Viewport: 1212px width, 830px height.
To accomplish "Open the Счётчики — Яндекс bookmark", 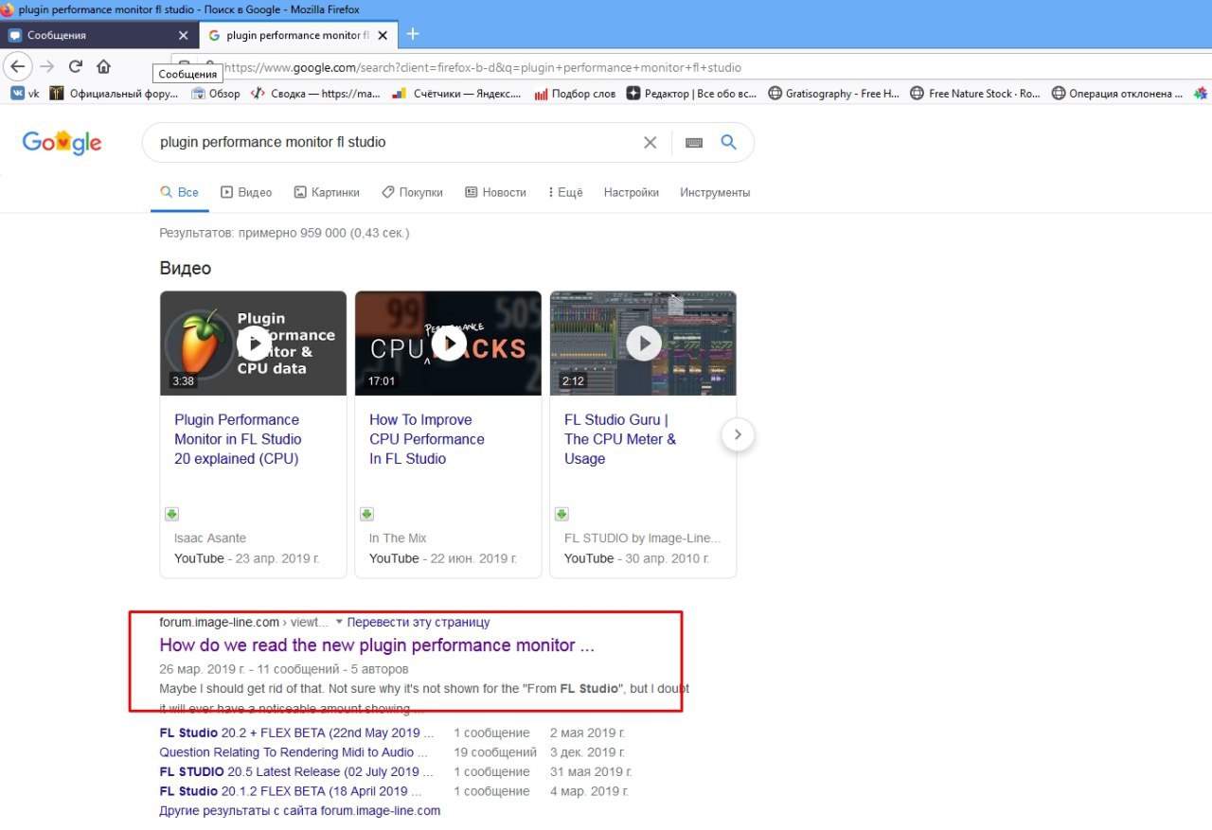I will [455, 94].
